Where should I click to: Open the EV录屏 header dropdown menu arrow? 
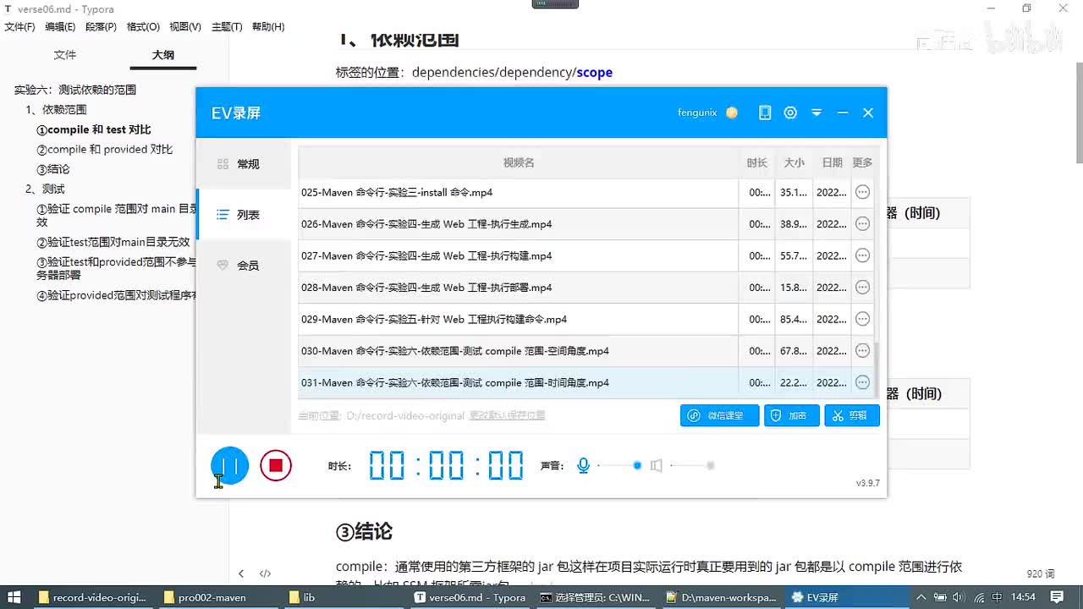click(816, 112)
